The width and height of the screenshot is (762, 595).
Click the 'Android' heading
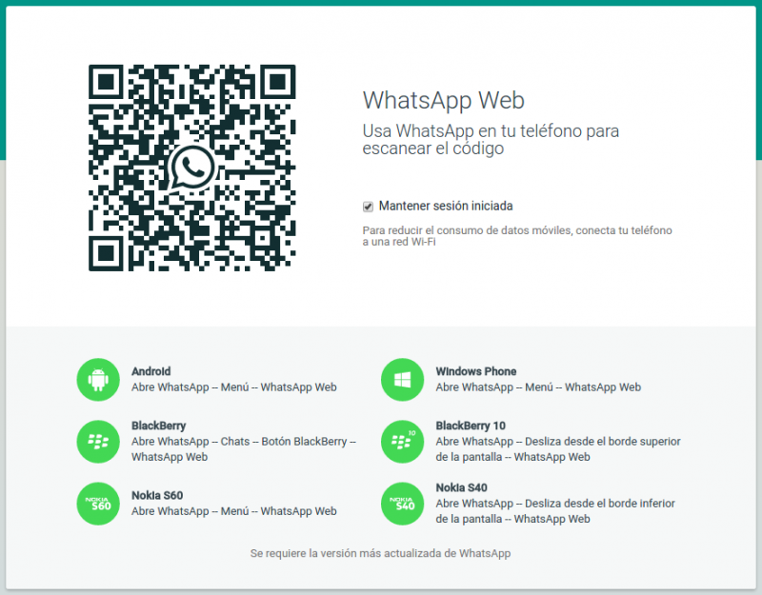click(151, 371)
